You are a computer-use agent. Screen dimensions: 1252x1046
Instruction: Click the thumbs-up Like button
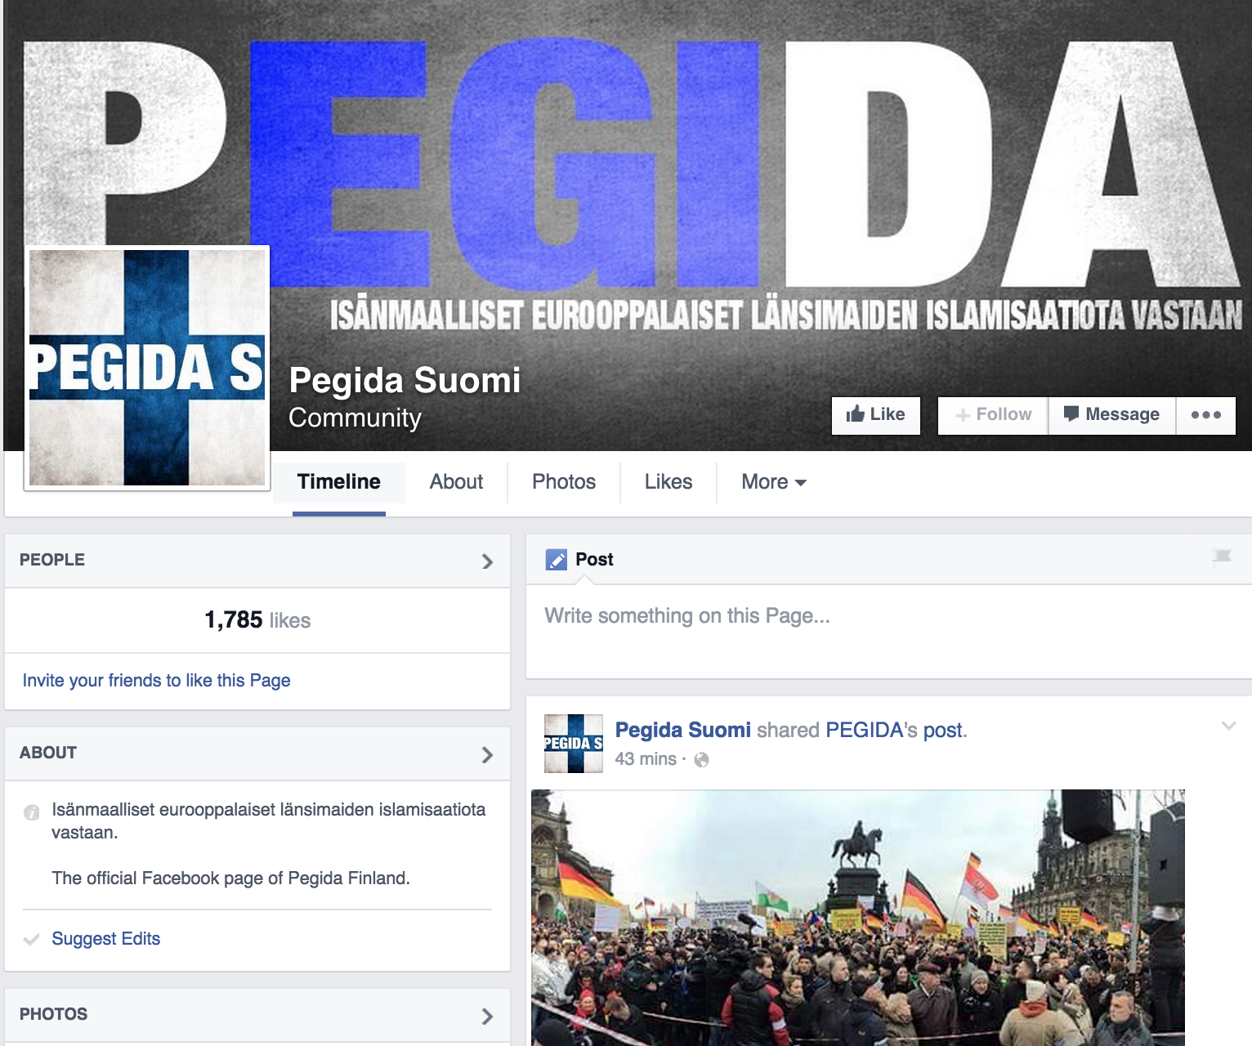click(x=875, y=415)
